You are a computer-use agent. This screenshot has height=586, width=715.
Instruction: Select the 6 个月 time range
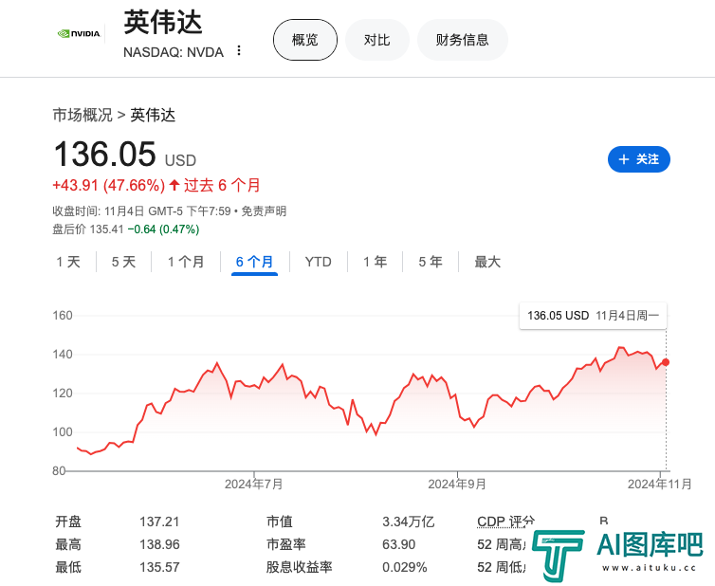click(254, 262)
